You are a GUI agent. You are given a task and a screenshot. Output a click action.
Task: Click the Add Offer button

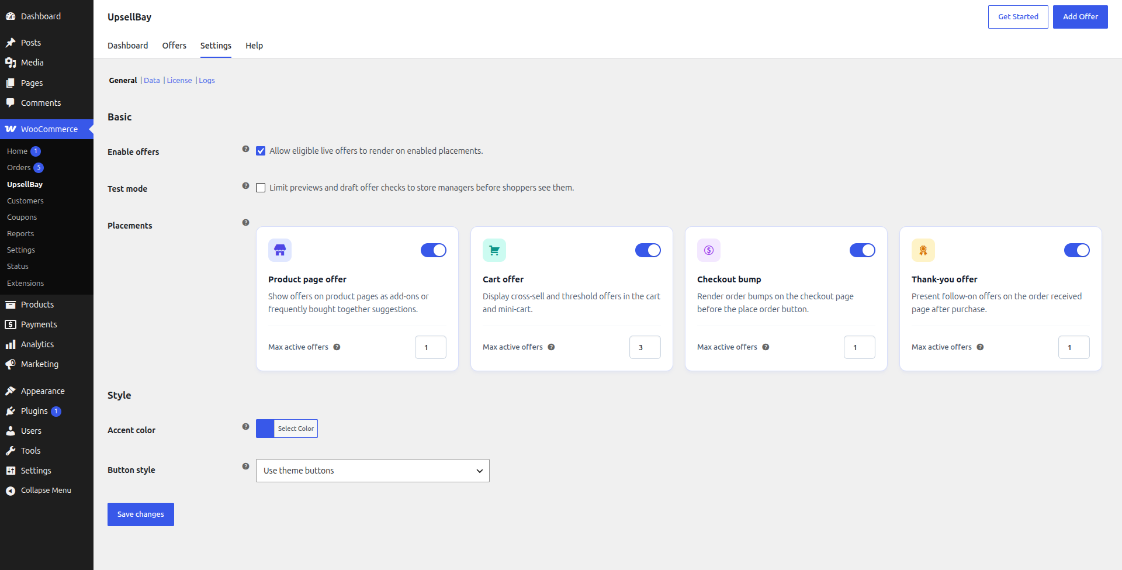click(x=1081, y=17)
